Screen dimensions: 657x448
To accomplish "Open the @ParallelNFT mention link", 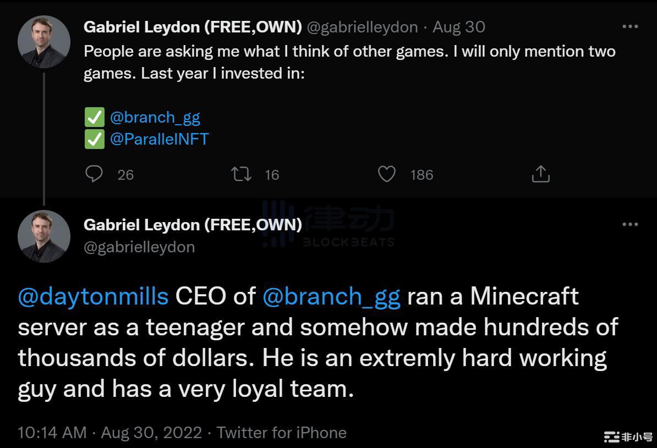I will click(x=160, y=139).
